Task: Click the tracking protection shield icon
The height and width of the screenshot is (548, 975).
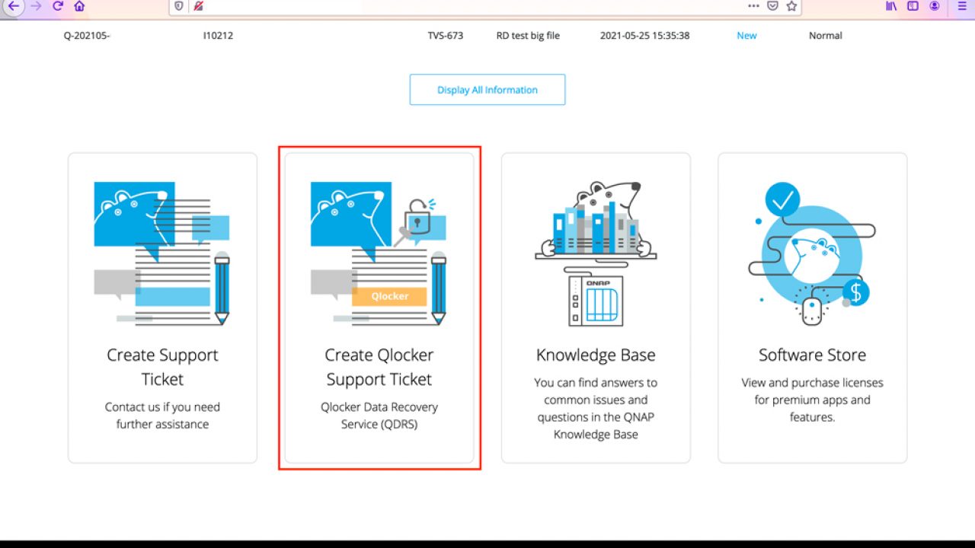Action: coord(179,6)
